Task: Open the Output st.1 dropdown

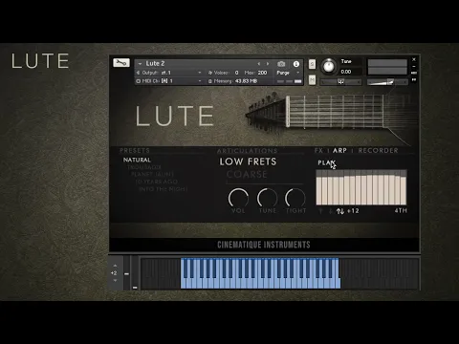Action: (x=169, y=73)
